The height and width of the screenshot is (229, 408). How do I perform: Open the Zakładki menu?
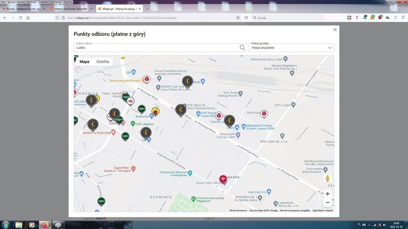43,2
